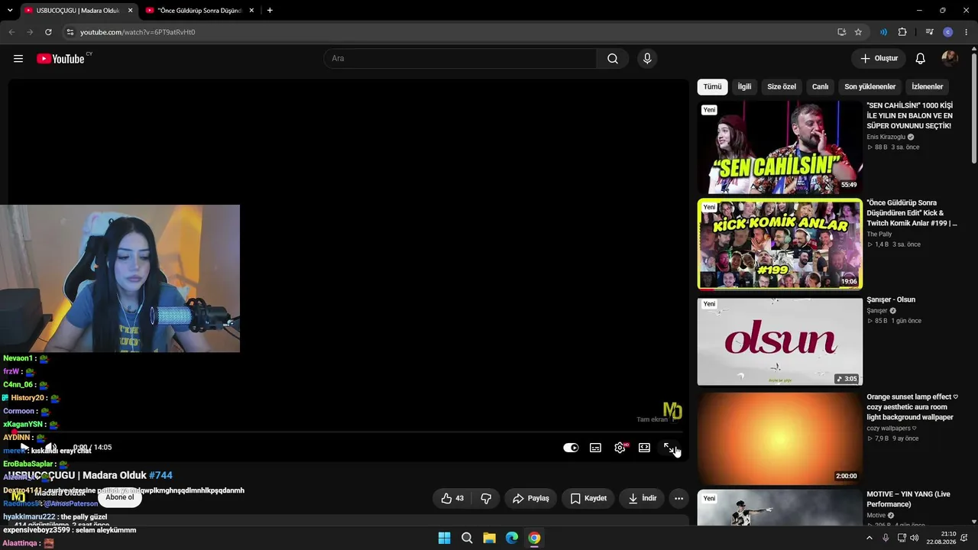Bookmark this page with the star

(x=858, y=32)
